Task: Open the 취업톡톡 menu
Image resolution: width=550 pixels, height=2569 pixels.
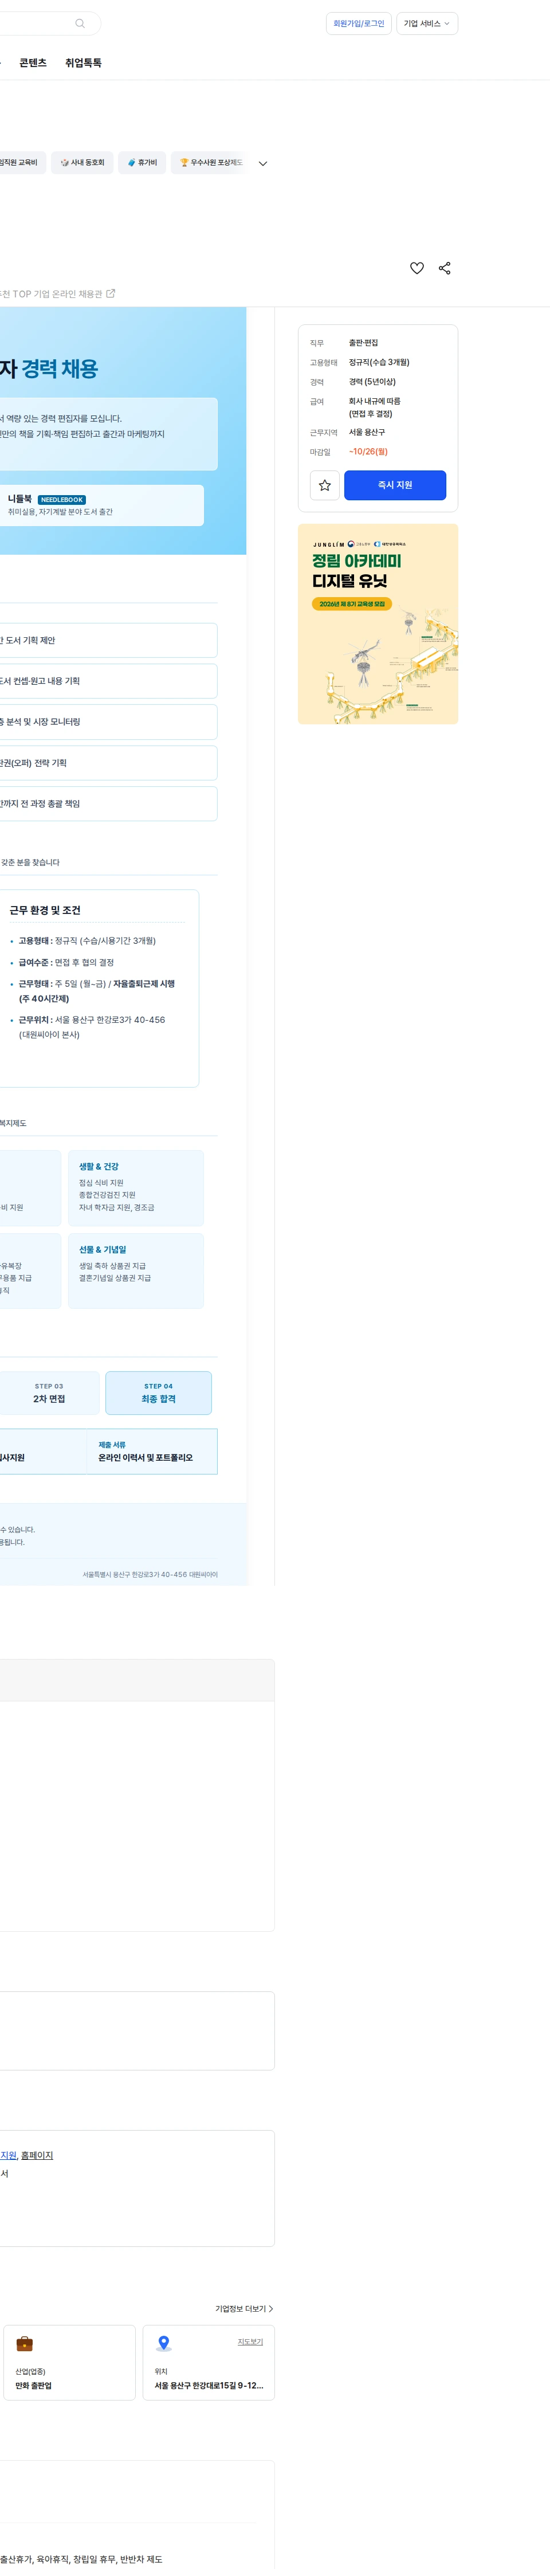Action: [84, 63]
